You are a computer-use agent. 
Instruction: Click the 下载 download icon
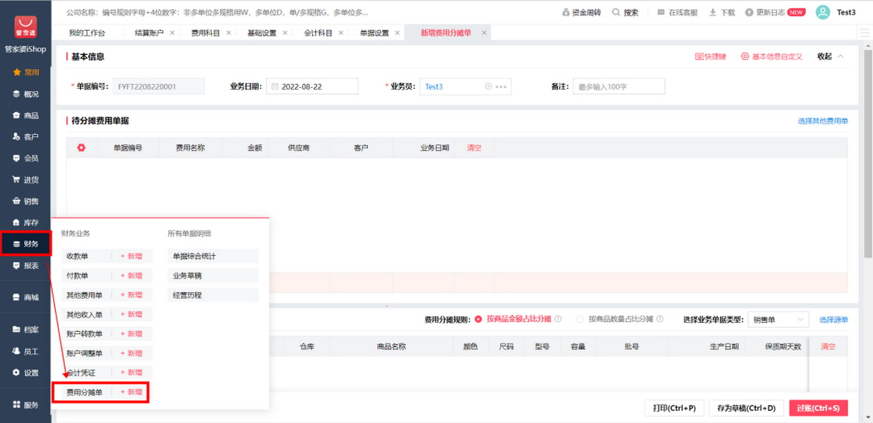click(713, 13)
